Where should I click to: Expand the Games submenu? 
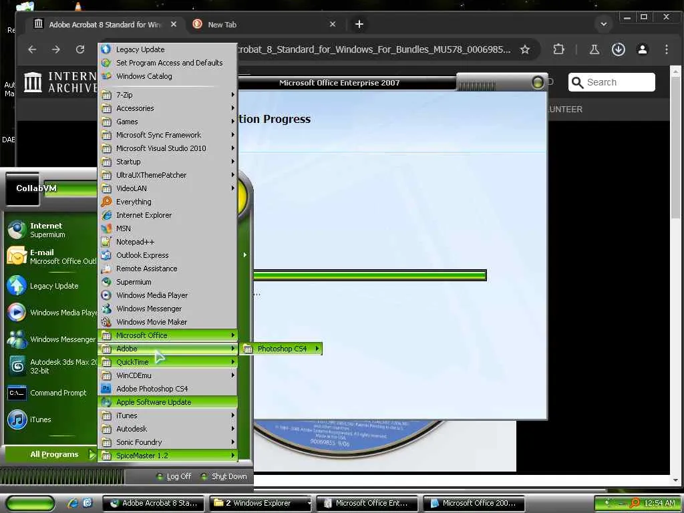[168, 122]
